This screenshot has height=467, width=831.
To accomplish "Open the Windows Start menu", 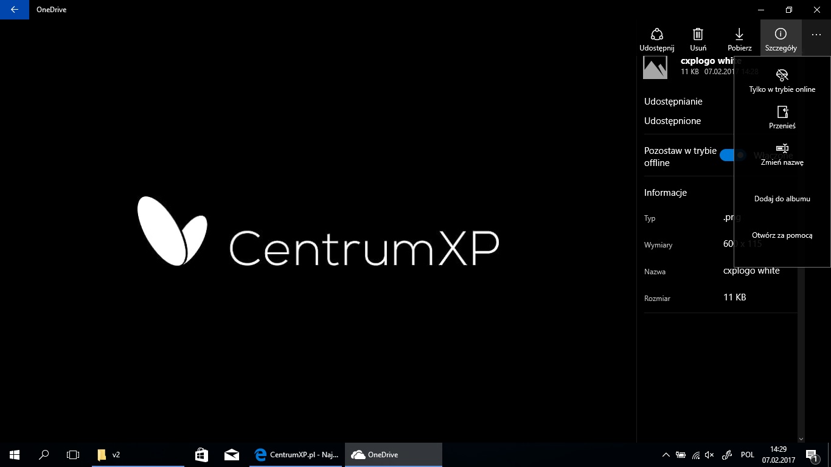I will (x=15, y=454).
